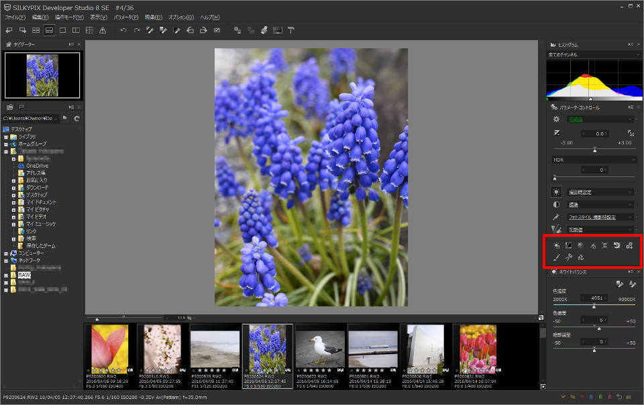This screenshot has height=405, width=644.
Task: Click the warning triangle icon in toolbar
Action: (x=103, y=31)
